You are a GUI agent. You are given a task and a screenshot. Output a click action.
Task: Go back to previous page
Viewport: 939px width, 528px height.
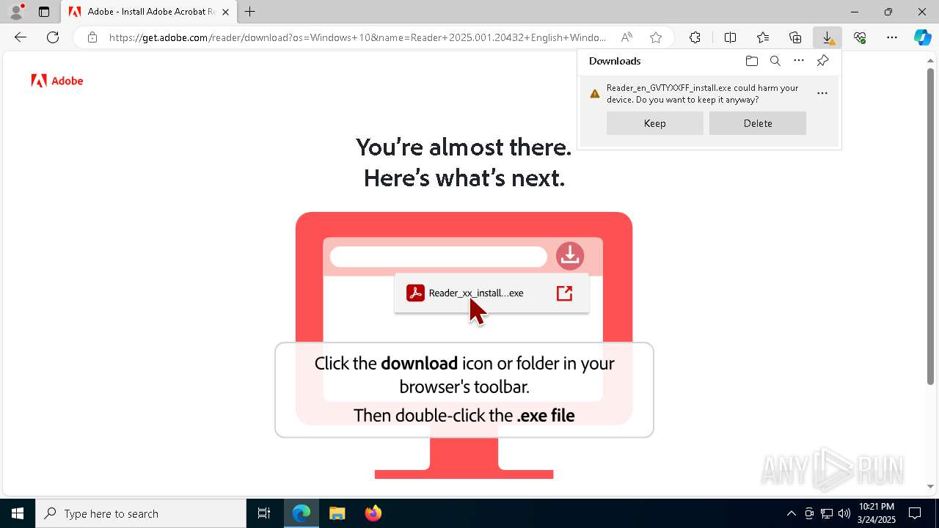click(x=21, y=37)
